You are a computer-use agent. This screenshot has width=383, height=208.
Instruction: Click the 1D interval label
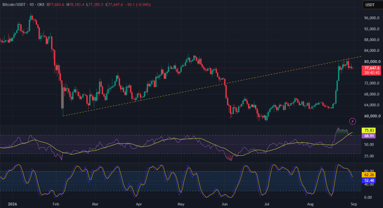click(31, 4)
